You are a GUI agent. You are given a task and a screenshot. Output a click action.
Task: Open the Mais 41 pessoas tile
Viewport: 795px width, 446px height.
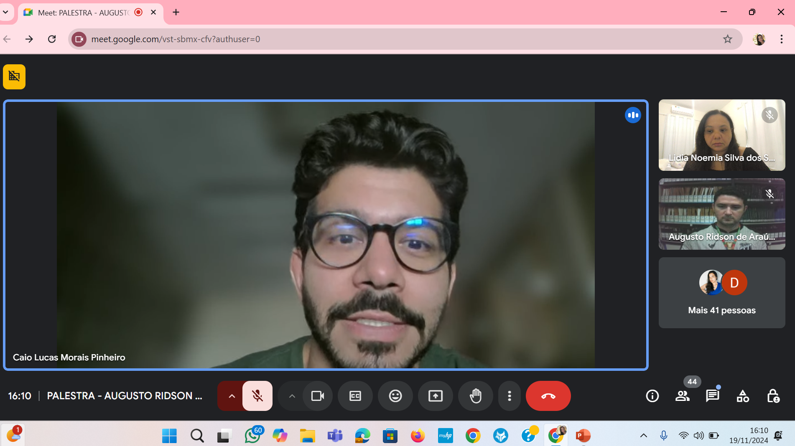pos(721,293)
